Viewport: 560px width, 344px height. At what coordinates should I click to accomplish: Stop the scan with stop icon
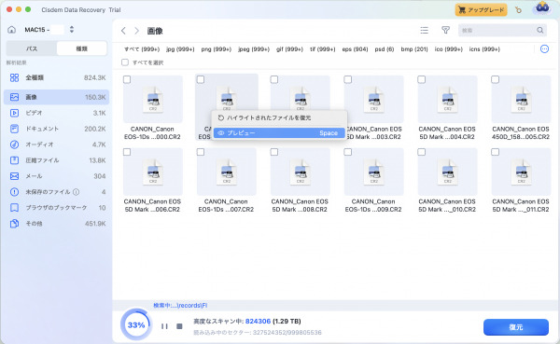tap(179, 326)
